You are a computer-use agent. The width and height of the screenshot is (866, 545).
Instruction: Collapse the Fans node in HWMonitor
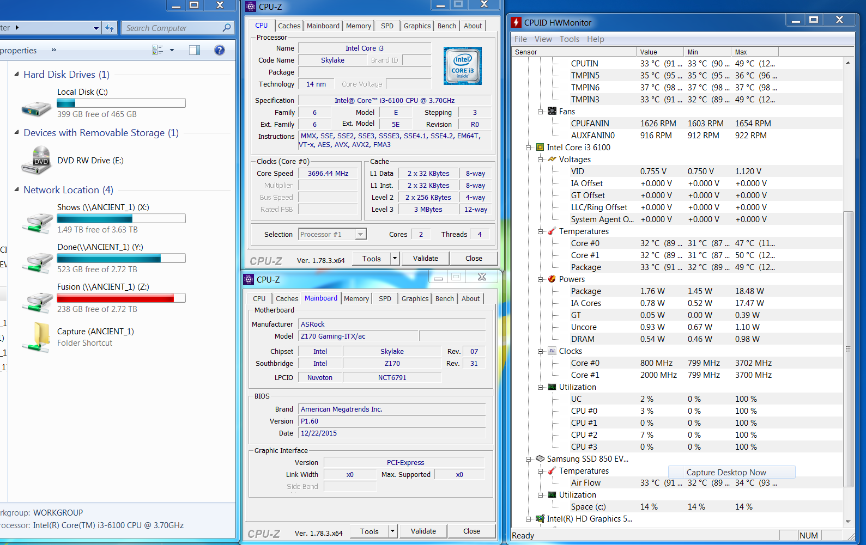click(541, 112)
